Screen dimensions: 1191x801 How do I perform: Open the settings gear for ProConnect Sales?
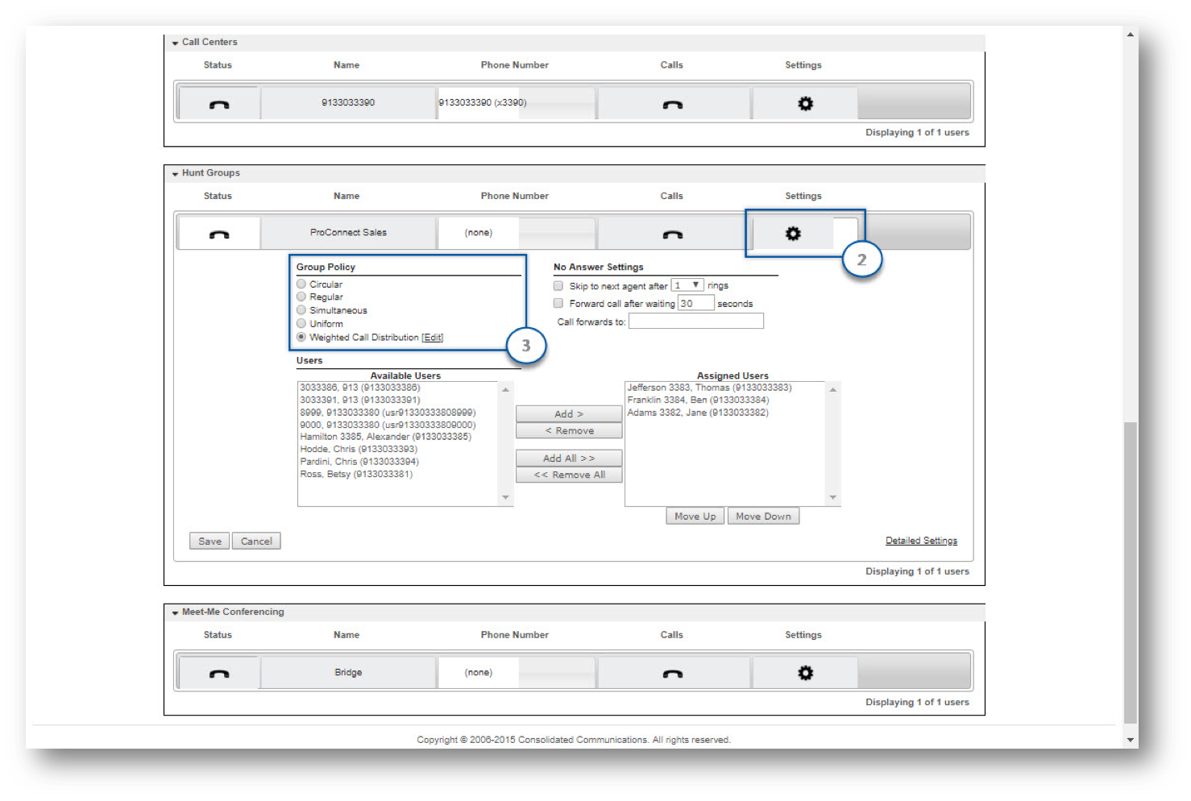(793, 234)
